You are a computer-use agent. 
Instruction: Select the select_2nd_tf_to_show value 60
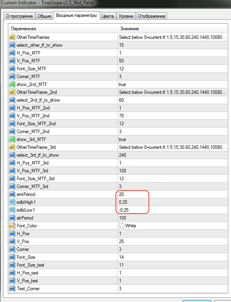[x=121, y=100]
